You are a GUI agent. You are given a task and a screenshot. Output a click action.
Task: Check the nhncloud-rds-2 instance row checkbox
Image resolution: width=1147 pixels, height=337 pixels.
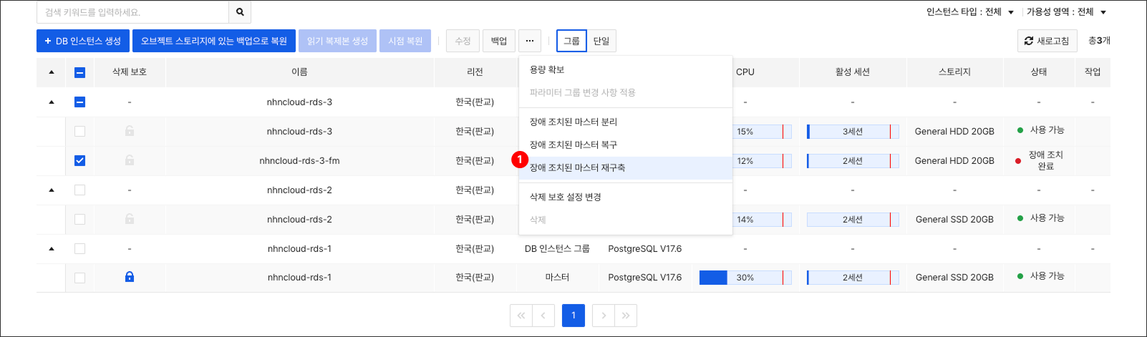(79, 219)
